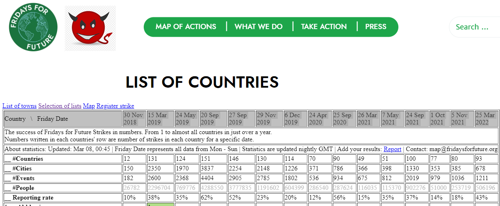
Task: Select the 25 Sep 2020 column header
Action: [x=344, y=119]
